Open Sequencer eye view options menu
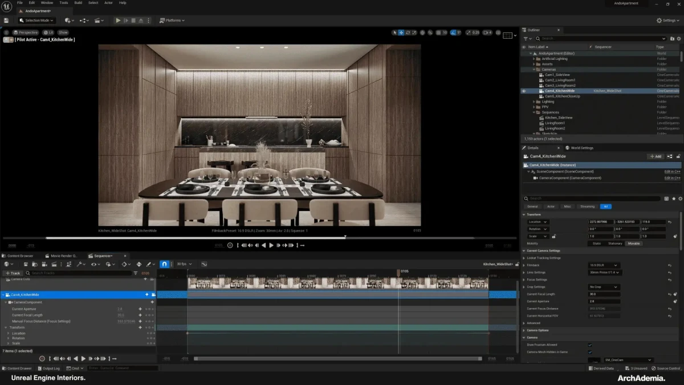Image resolution: width=684 pixels, height=385 pixels. [95, 265]
